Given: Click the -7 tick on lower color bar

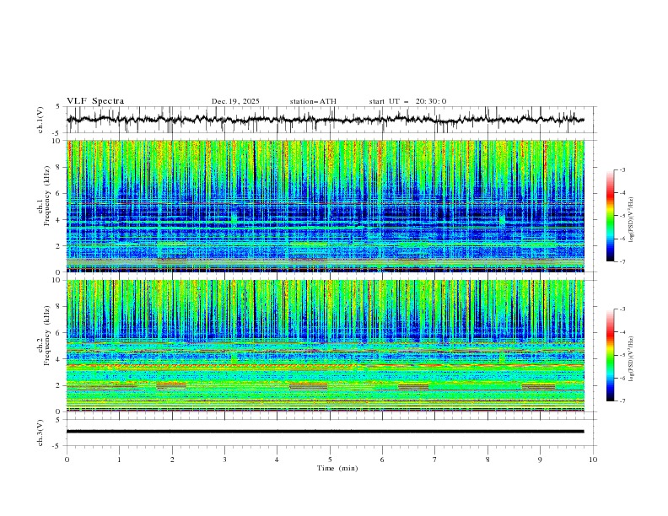Looking at the screenshot, I should point(622,401).
